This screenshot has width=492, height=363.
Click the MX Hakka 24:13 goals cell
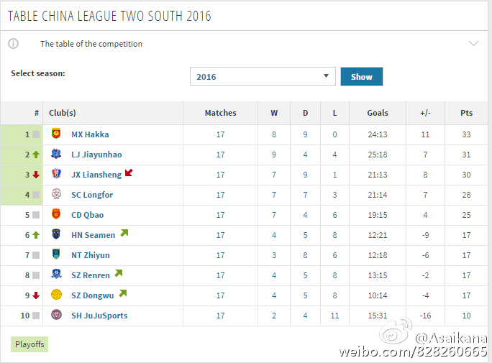coord(378,134)
